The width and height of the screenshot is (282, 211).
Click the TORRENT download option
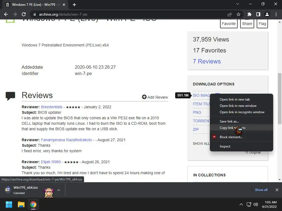pyautogui.click(x=201, y=121)
